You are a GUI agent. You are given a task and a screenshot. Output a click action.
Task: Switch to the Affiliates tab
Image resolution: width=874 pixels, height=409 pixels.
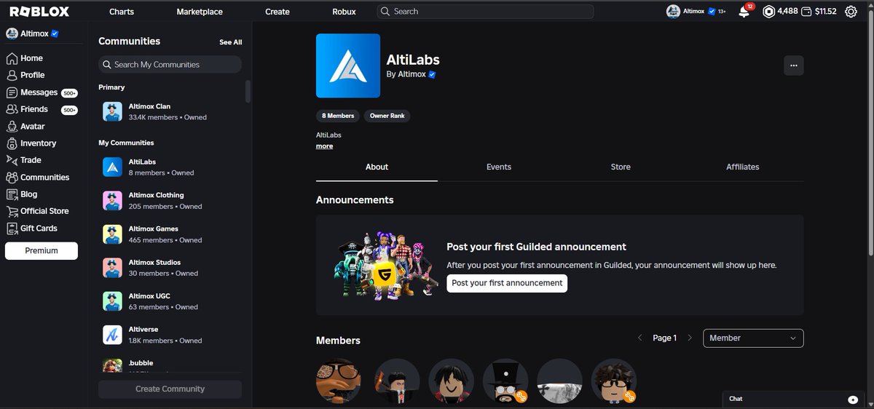(x=743, y=167)
